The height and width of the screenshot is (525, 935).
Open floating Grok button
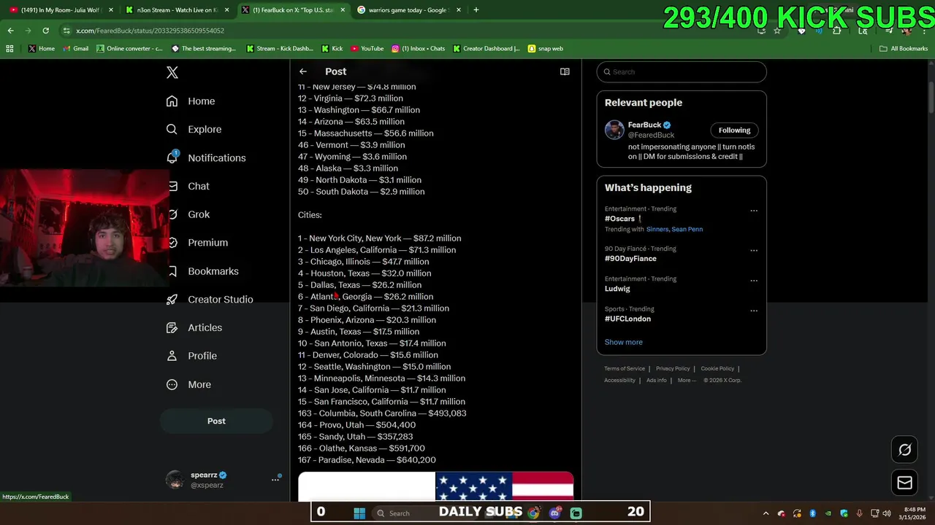click(x=904, y=450)
